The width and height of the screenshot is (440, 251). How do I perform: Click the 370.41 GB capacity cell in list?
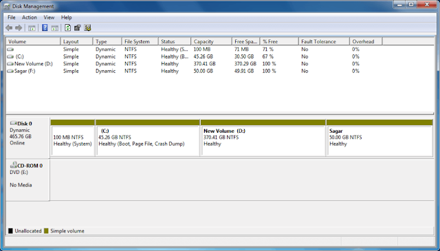[205, 64]
